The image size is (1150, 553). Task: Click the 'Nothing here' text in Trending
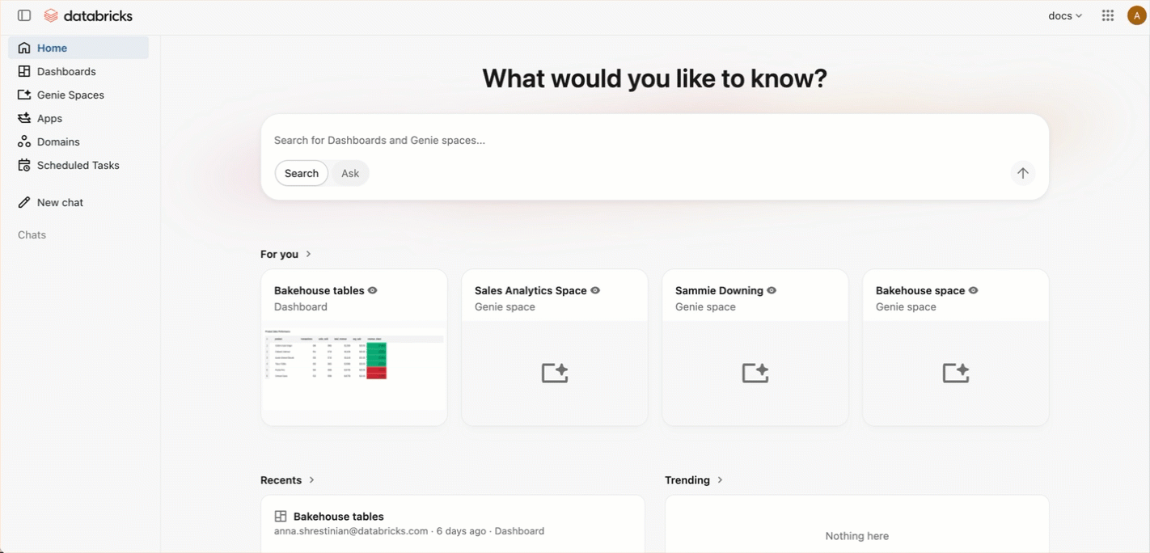856,536
